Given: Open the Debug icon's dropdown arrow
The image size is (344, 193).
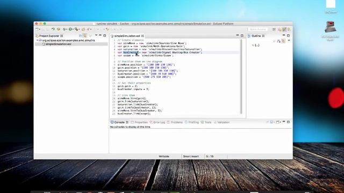Looking at the screenshot, I should click(67, 29).
